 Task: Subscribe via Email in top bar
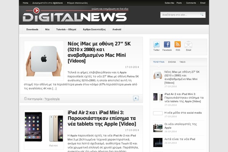point(203,3)
